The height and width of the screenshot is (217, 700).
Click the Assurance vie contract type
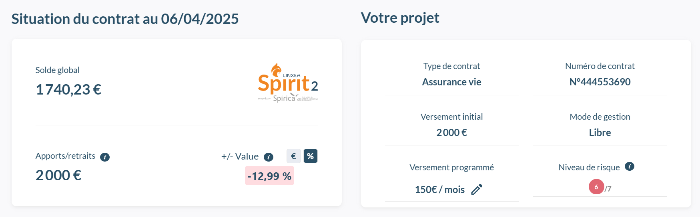pos(451,82)
